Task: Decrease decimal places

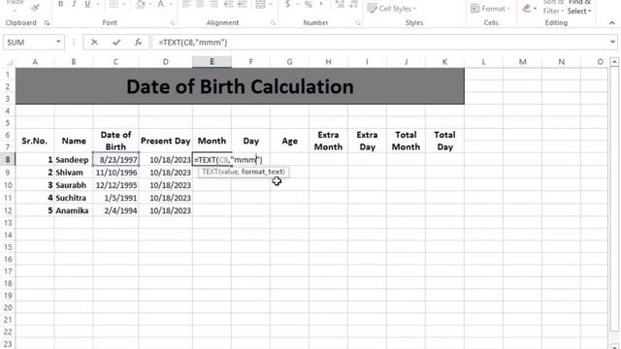Action: (353, 4)
